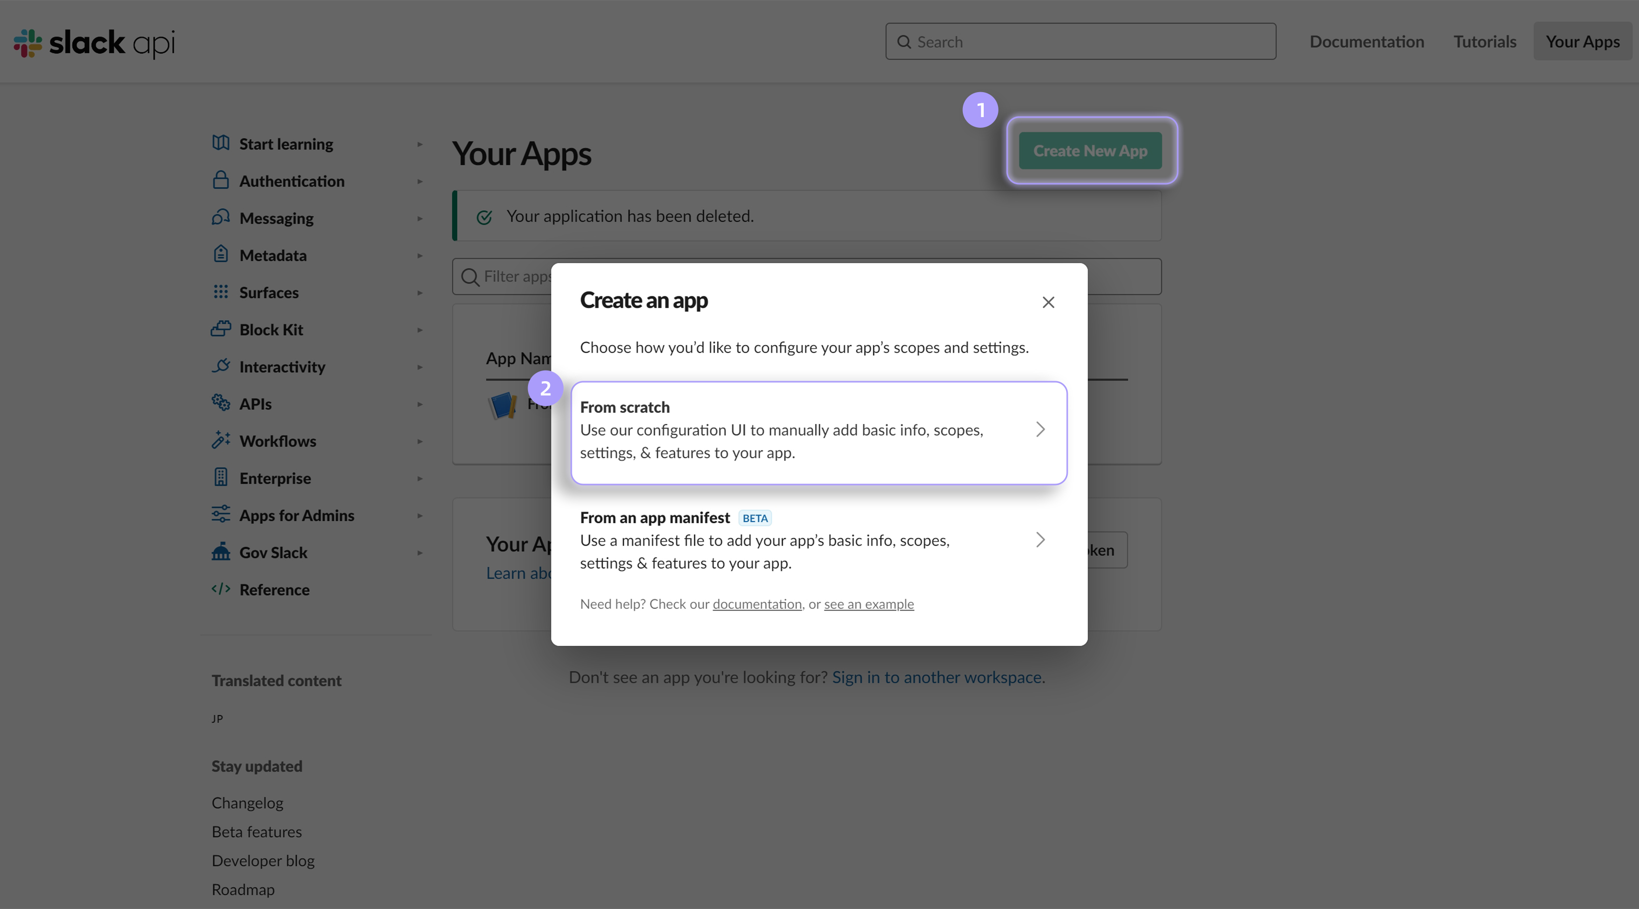Select the Apps for Admins sliders icon
The height and width of the screenshot is (909, 1639).
tap(221, 515)
